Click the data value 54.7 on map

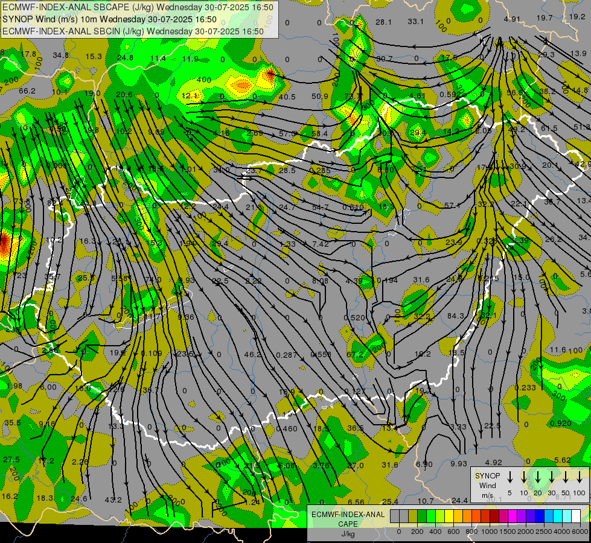point(321,208)
